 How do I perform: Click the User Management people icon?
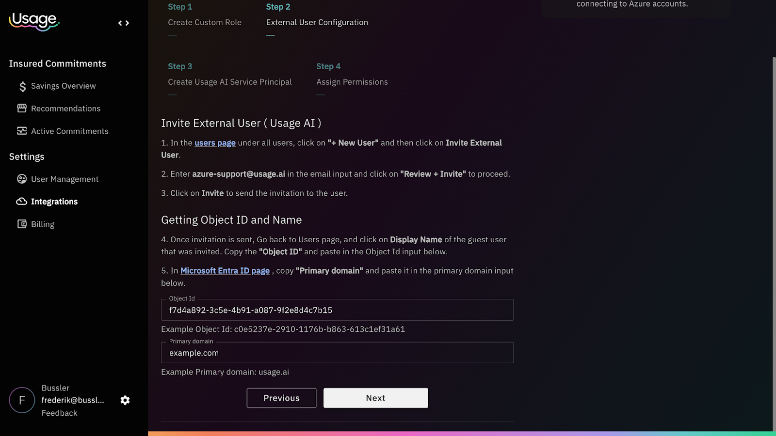[22, 179]
